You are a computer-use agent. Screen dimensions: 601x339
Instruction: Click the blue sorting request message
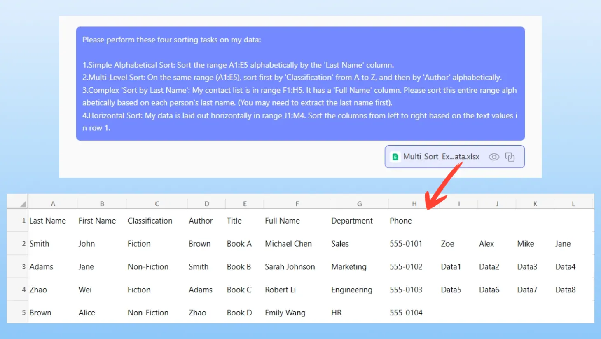tap(300, 84)
